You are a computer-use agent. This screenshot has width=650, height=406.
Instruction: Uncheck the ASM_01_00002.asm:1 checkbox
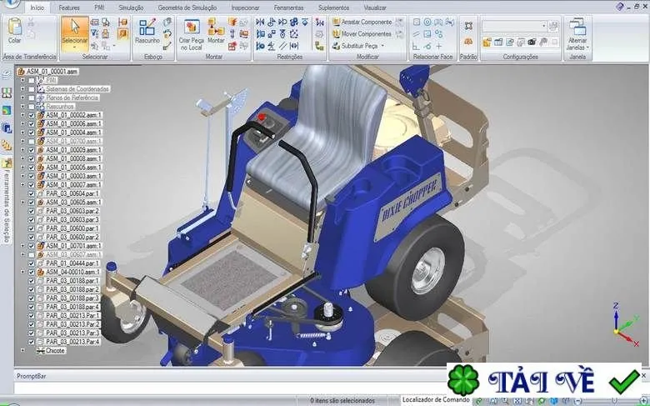pyautogui.click(x=32, y=115)
